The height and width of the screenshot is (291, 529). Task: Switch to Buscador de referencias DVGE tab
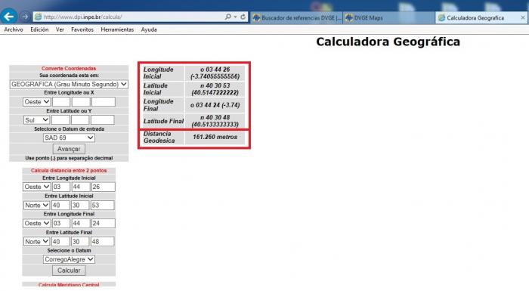[296, 18]
